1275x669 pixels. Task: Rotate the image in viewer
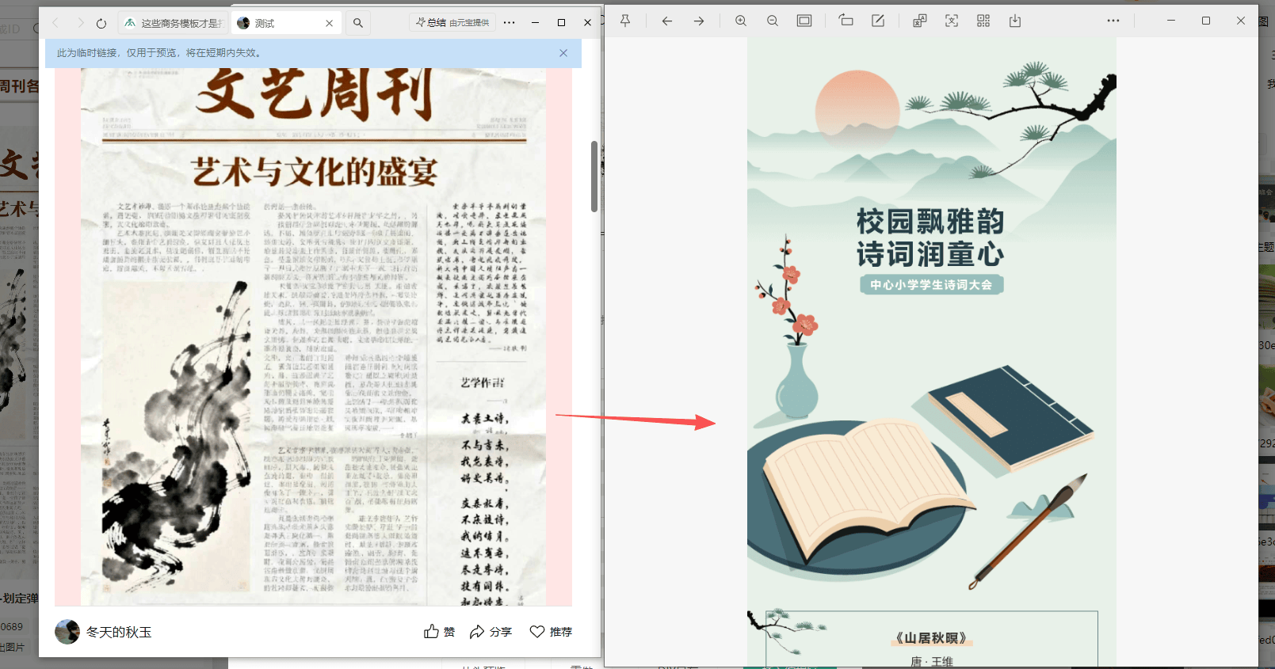pos(846,21)
